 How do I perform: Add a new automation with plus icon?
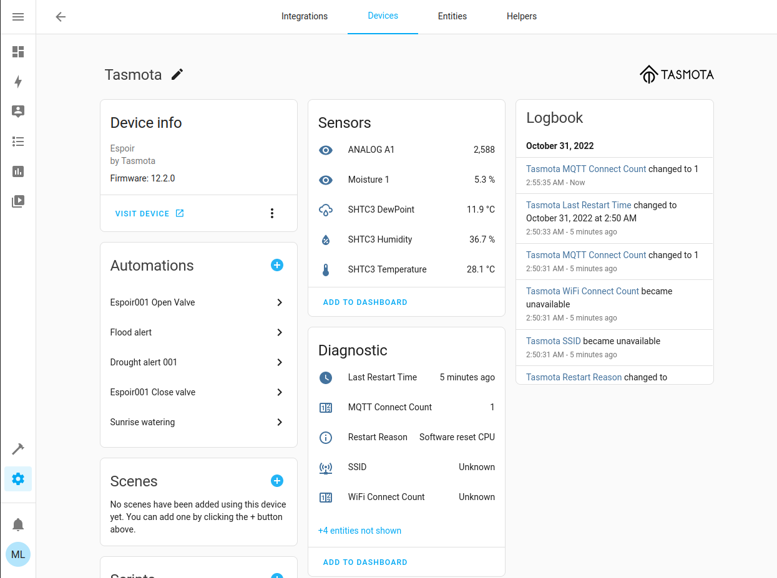pos(277,266)
